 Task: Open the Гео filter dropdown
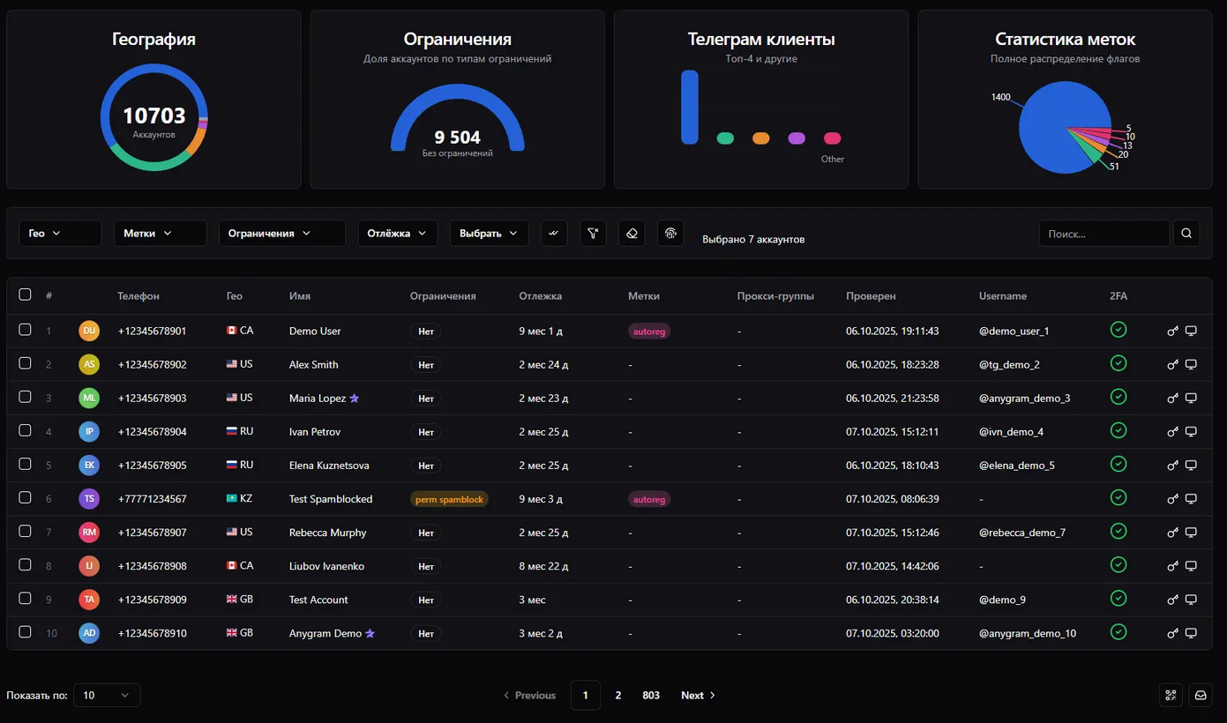coord(60,234)
